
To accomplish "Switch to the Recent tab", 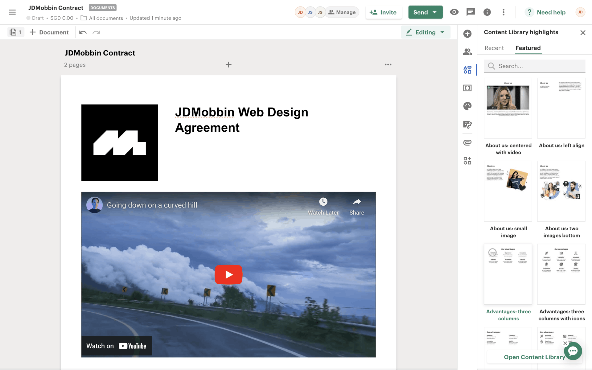I will pyautogui.click(x=494, y=48).
